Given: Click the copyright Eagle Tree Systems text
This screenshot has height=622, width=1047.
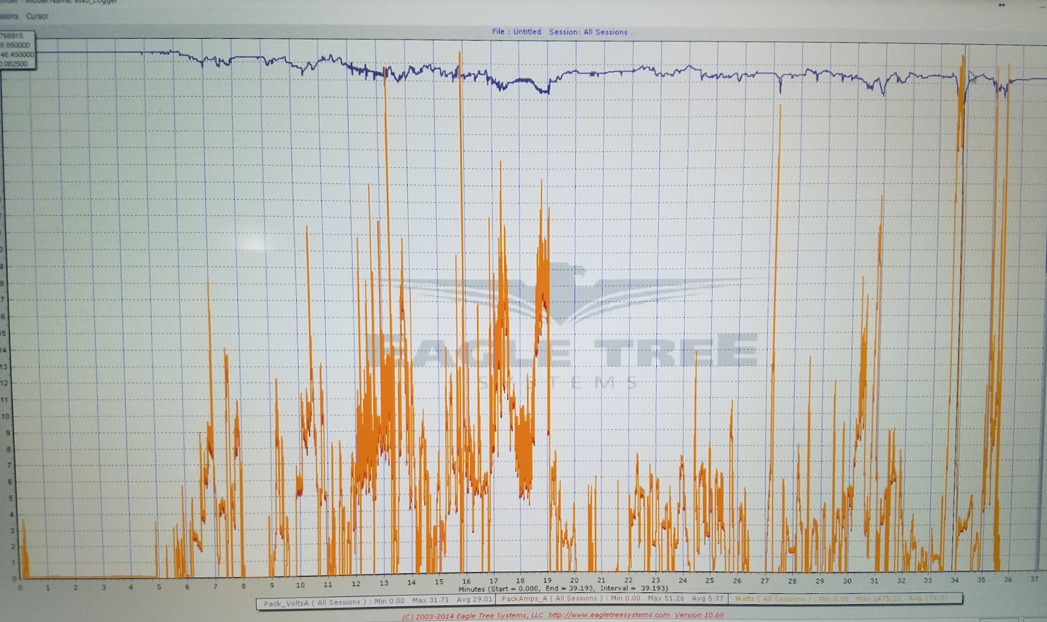Looking at the screenshot, I should (474, 615).
